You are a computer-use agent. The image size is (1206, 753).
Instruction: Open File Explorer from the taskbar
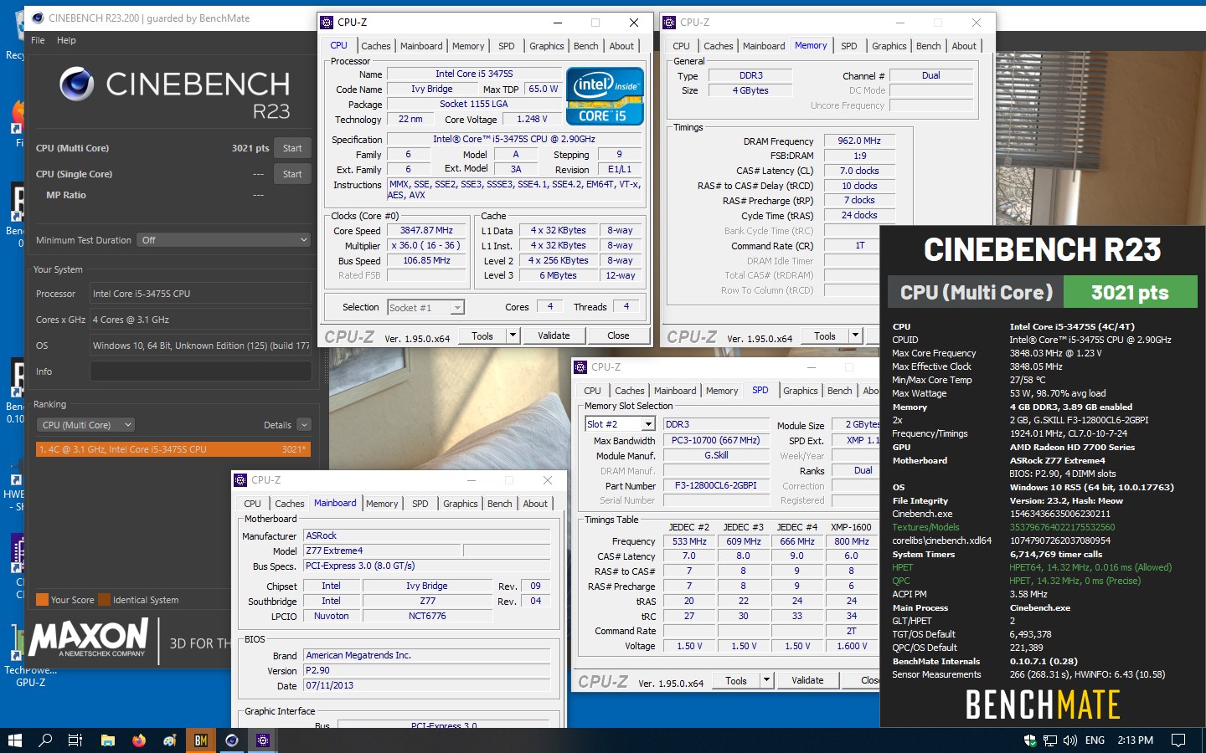[x=107, y=740]
